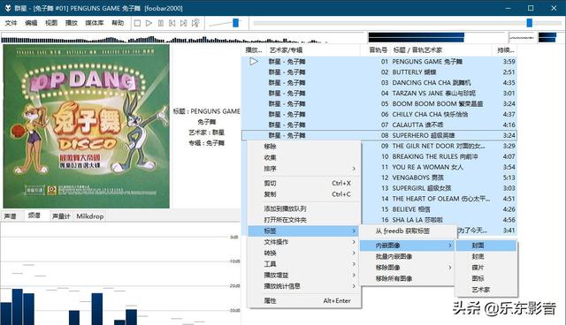
Task: Expand the 工具 submenu
Action: pyautogui.click(x=304, y=264)
